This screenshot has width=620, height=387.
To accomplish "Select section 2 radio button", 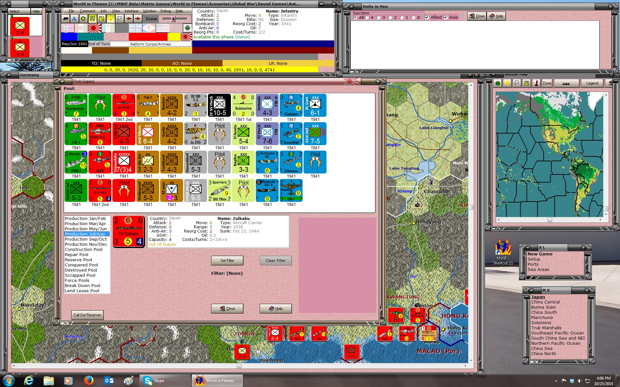I will (x=390, y=17).
